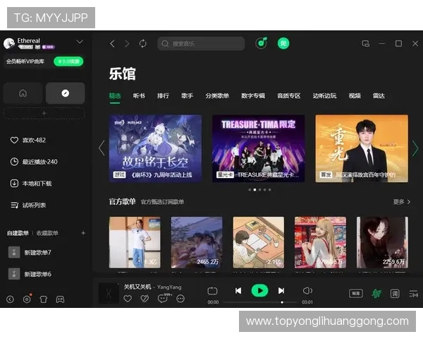This screenshot has height=339, width=423.
Task: Open 最近播放·240 recent plays
Action: [x=34, y=162]
